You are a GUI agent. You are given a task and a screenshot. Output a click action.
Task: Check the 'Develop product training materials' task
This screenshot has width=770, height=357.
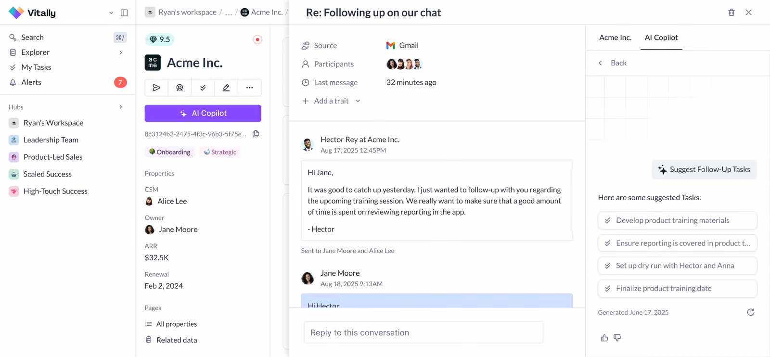[608, 220]
